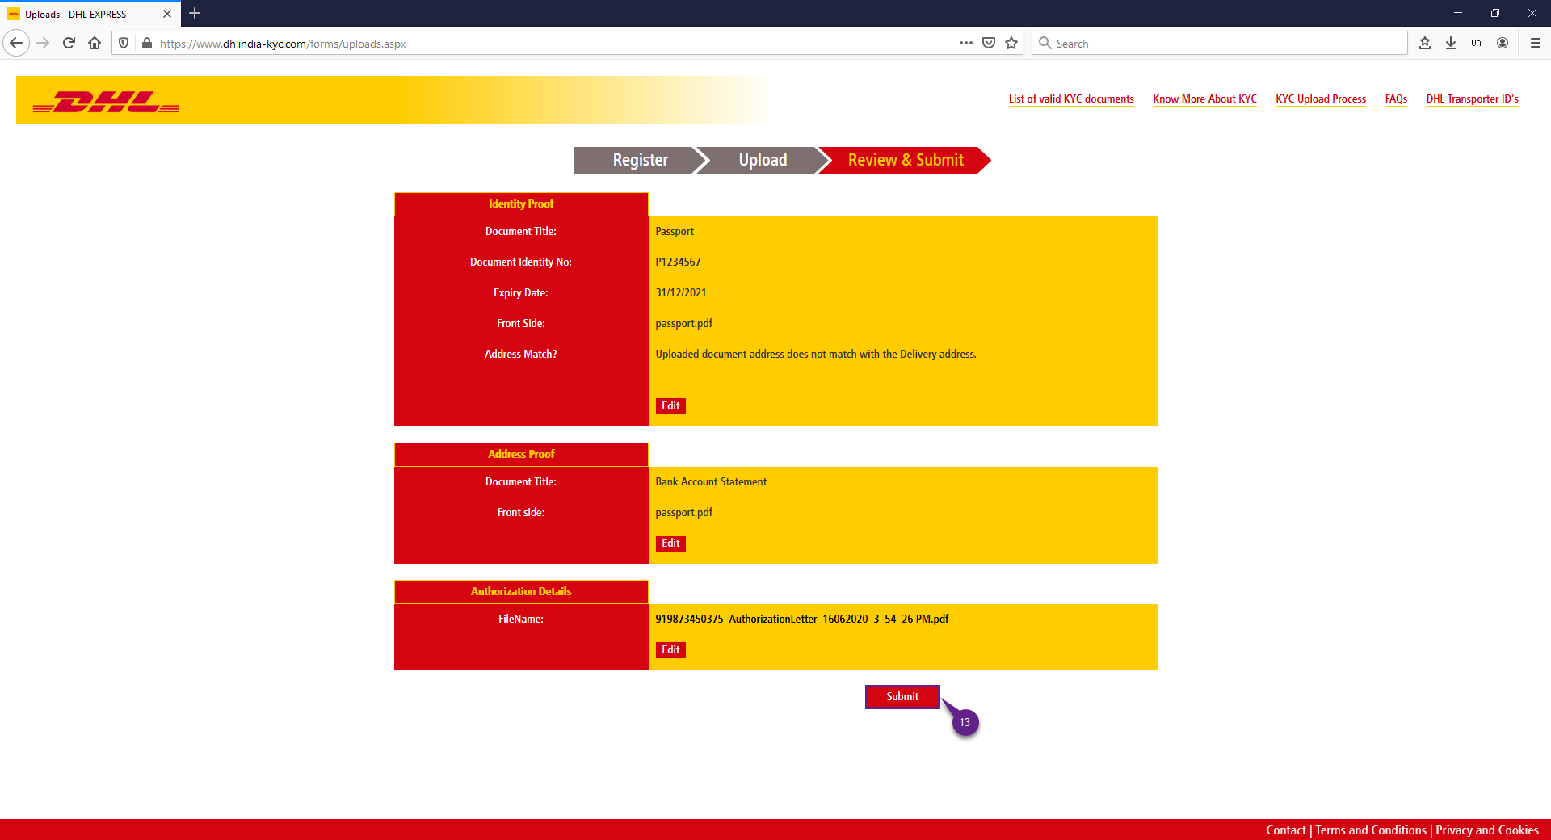Image resolution: width=1551 pixels, height=840 pixels.
Task: Open the FAQs link
Action: (x=1396, y=99)
